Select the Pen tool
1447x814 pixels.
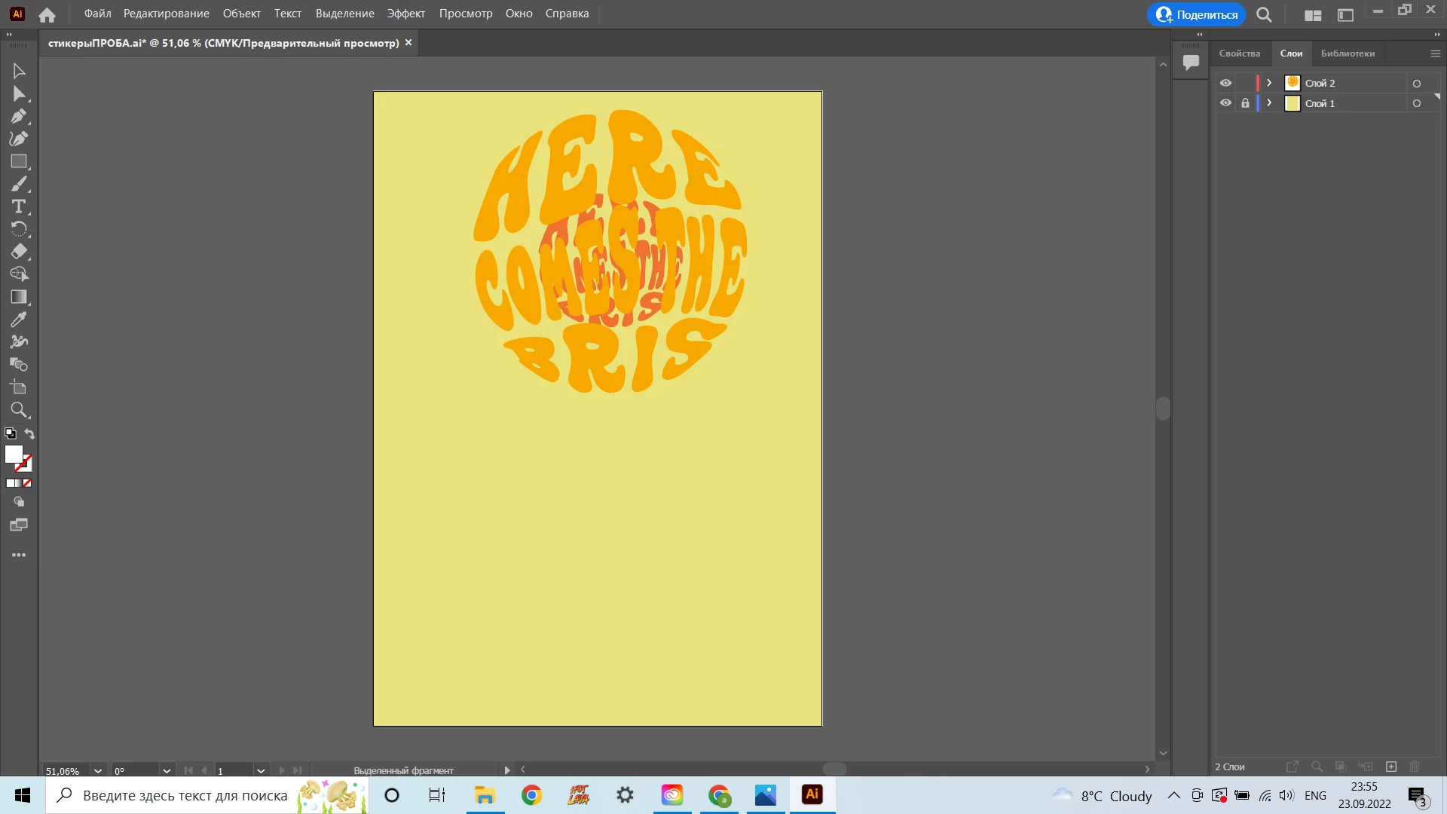click(x=19, y=116)
